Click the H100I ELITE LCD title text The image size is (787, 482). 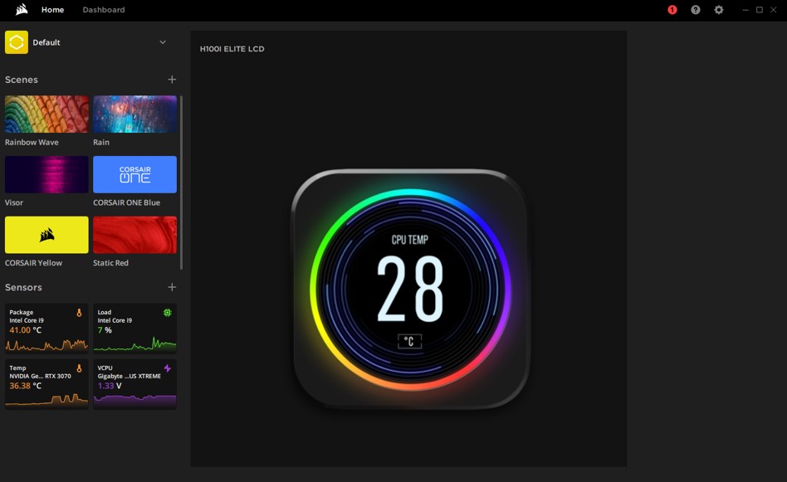point(232,49)
